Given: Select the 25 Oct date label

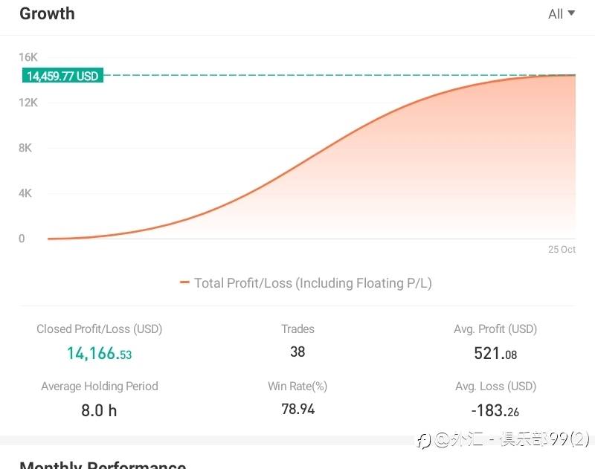Looking at the screenshot, I should [562, 250].
